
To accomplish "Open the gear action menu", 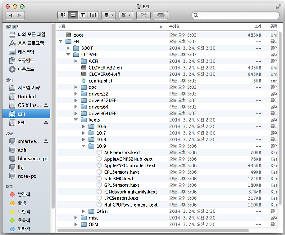I will point(126,15).
